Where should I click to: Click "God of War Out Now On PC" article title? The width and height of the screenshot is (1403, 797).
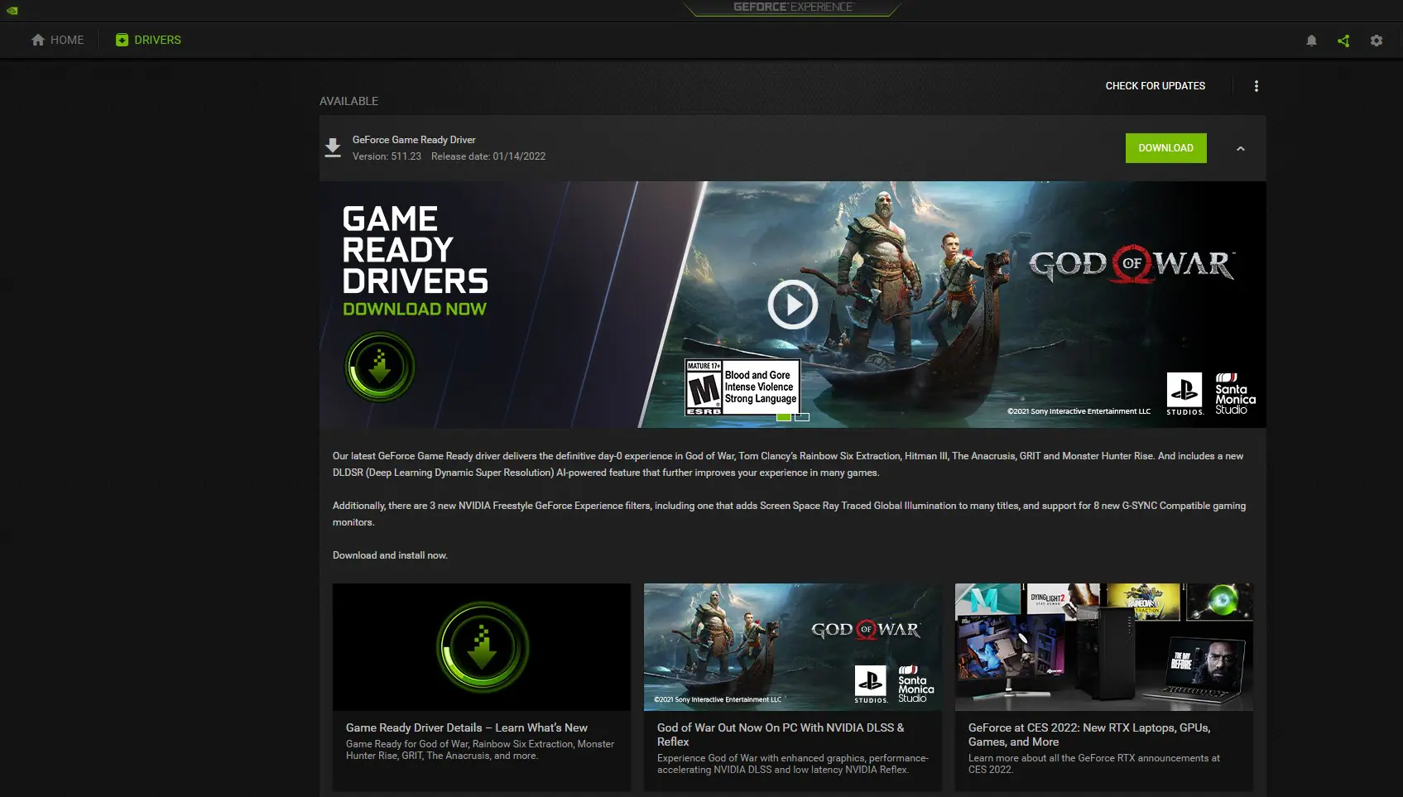781,734
